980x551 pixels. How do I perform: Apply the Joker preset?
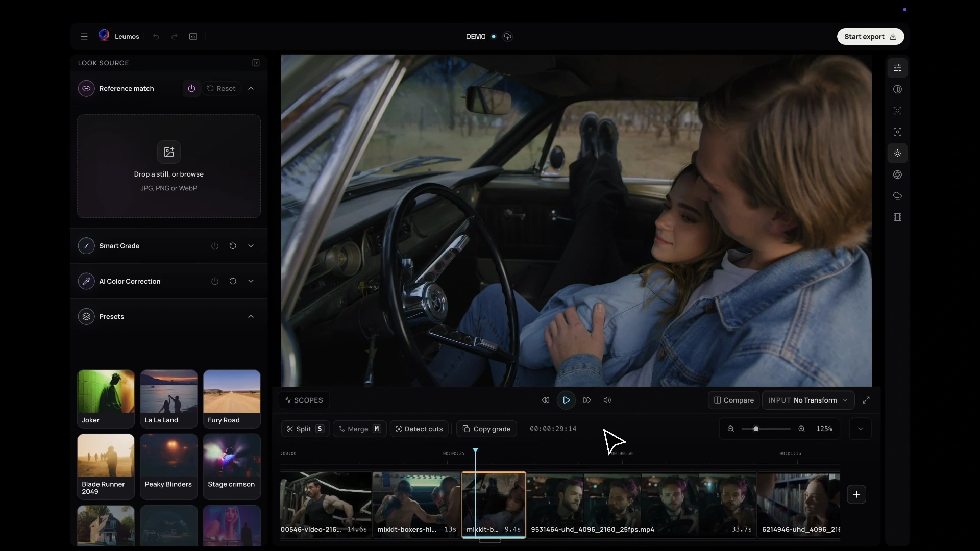pyautogui.click(x=106, y=398)
